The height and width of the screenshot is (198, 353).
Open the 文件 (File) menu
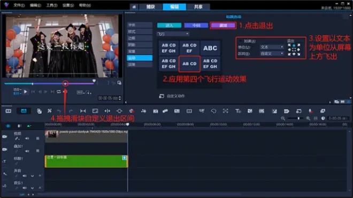pyautogui.click(x=19, y=5)
